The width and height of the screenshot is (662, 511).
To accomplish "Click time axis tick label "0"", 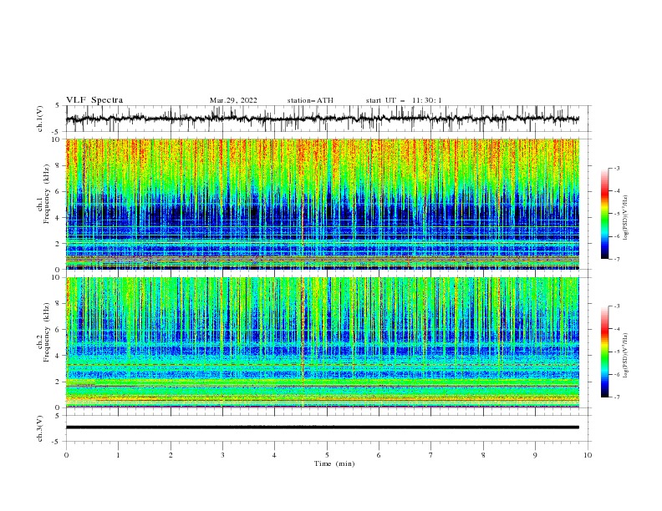I will 66,455.
